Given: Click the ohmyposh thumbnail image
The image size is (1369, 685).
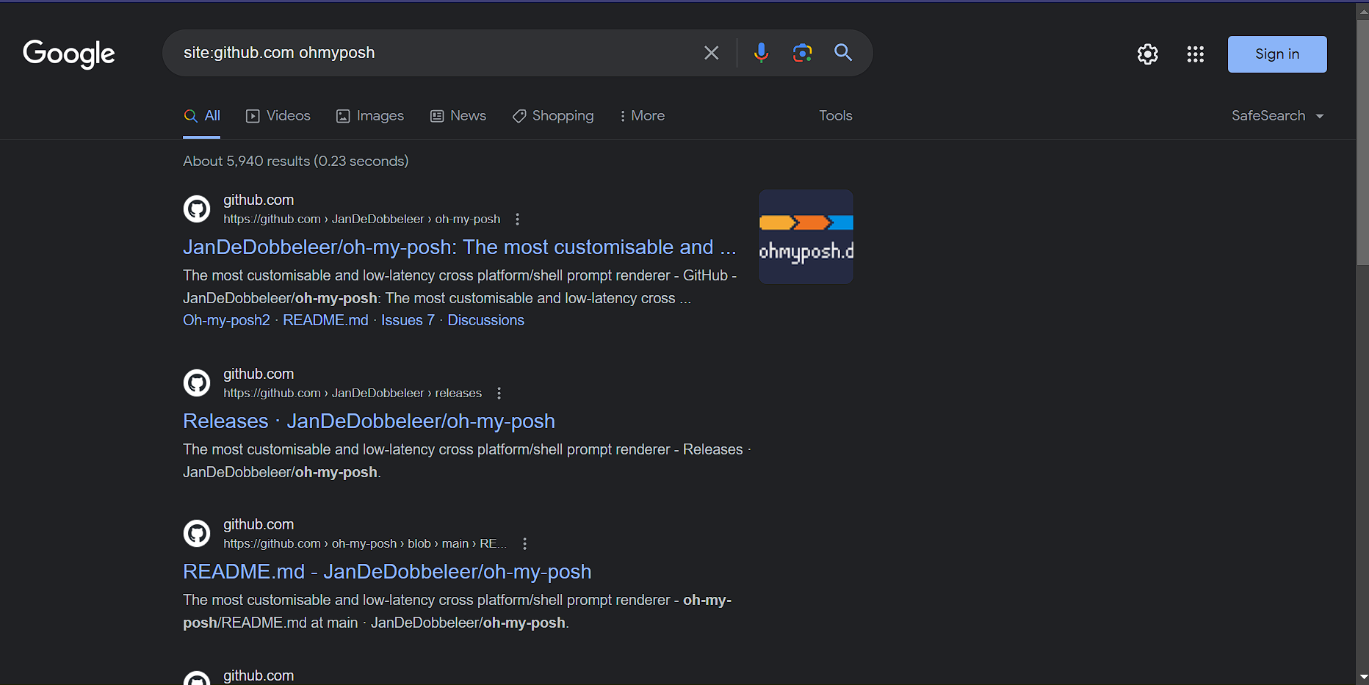Looking at the screenshot, I should (806, 237).
